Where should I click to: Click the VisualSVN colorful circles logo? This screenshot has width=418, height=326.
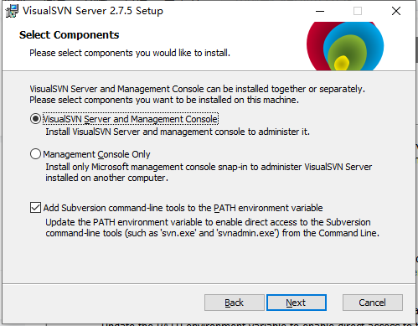345,46
